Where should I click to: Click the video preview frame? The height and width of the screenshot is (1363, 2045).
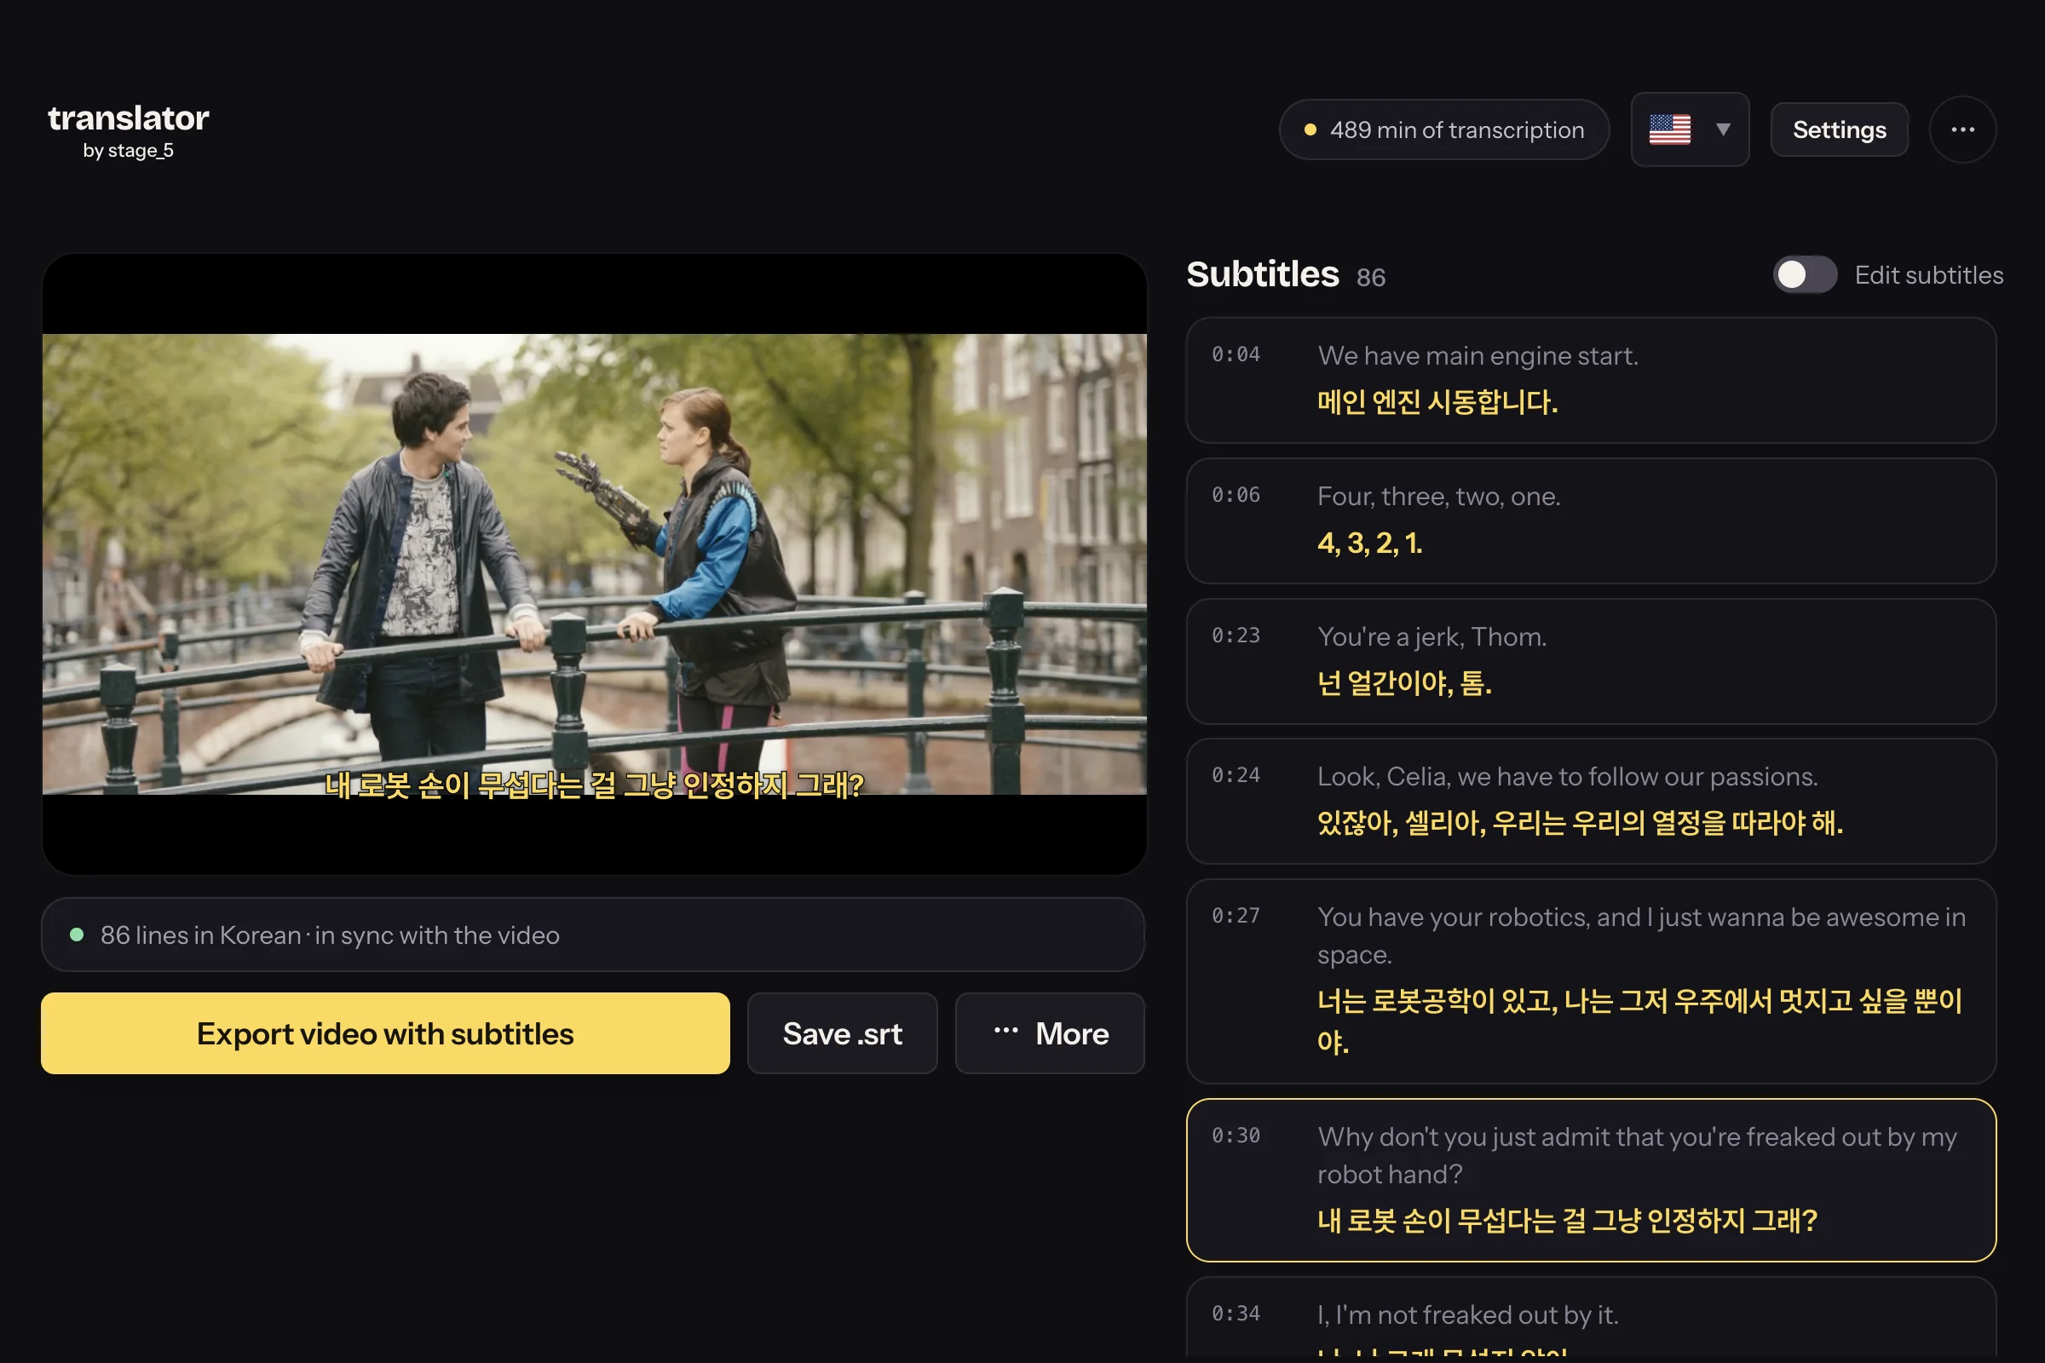coord(595,563)
